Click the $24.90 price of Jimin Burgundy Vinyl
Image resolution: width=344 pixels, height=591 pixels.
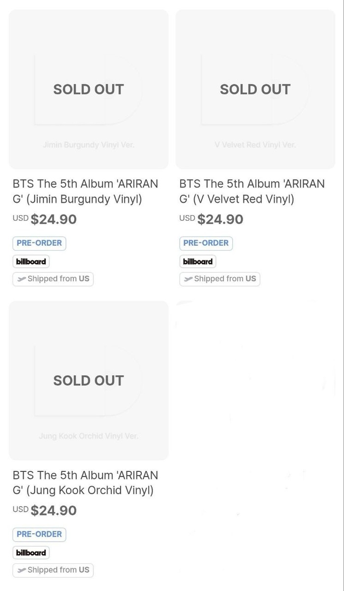[x=54, y=219]
